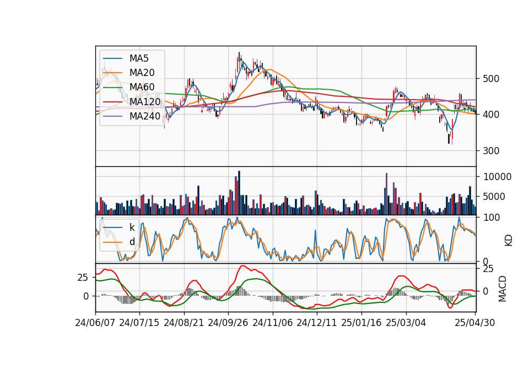Image resolution: width=529 pixels, height=380 pixels.
Task: Click the KD axis title
Action: point(509,241)
